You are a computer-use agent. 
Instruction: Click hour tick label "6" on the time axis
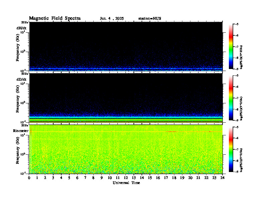pos(77,178)
